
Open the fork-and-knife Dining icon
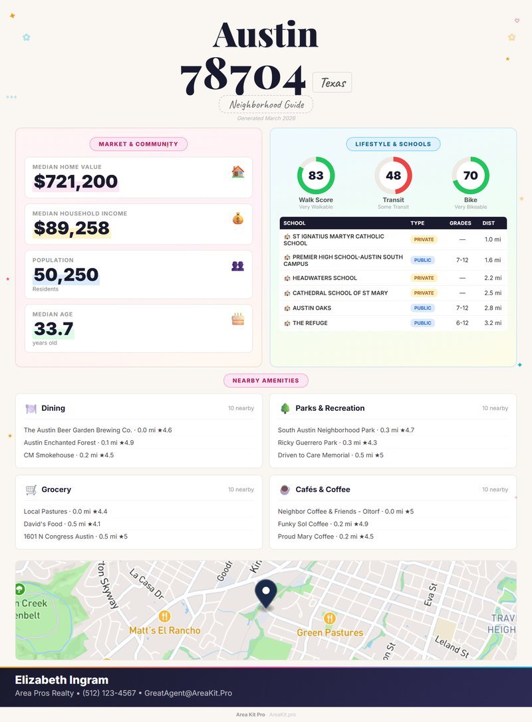point(29,408)
